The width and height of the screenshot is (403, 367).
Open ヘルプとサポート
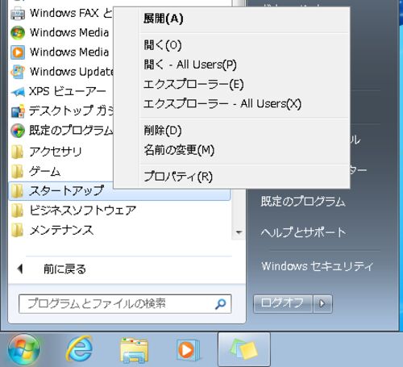pyautogui.click(x=304, y=232)
